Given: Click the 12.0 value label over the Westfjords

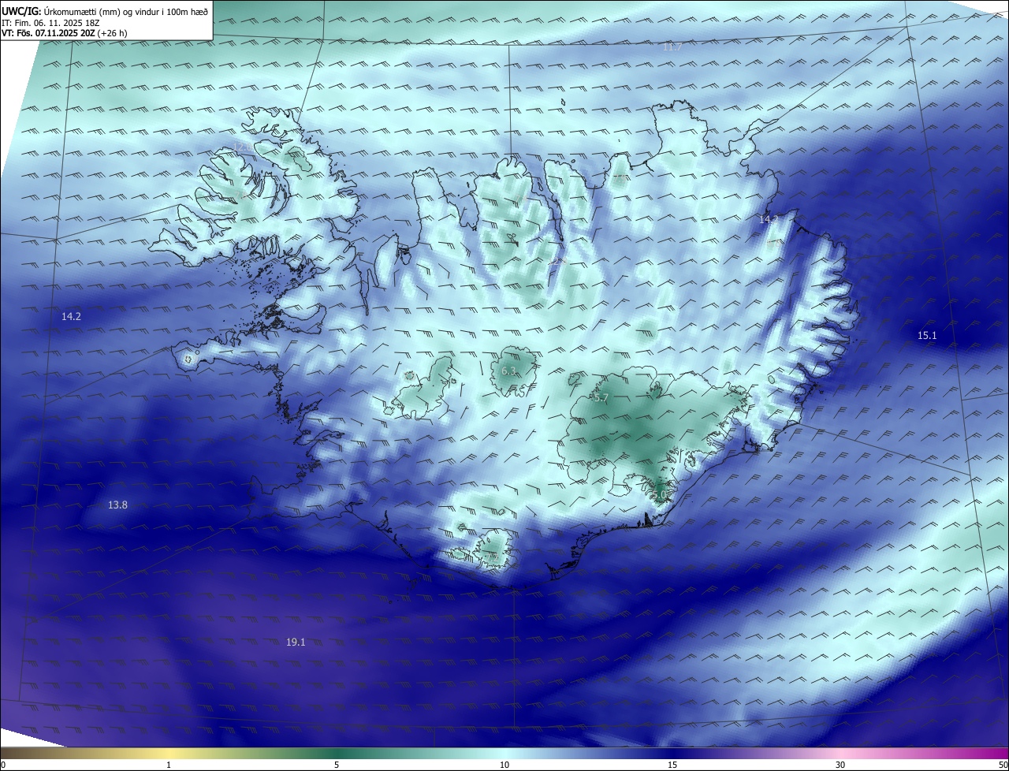Looking at the screenshot, I should (x=243, y=147).
